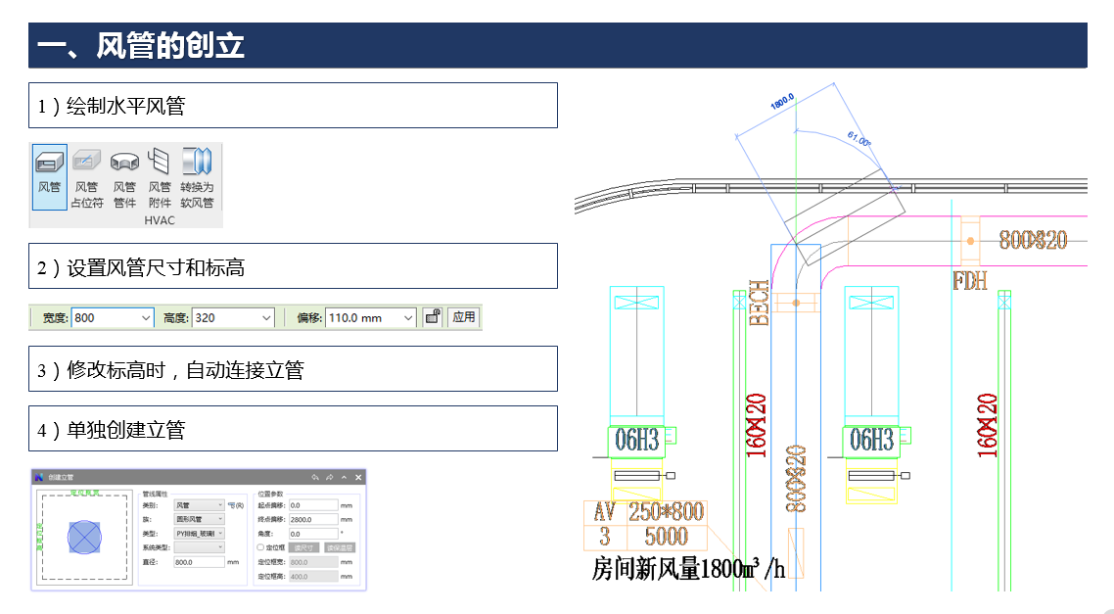Click the 1800.0 dimension label in drawing
This screenshot has height=614, width=1114.
tap(782, 102)
